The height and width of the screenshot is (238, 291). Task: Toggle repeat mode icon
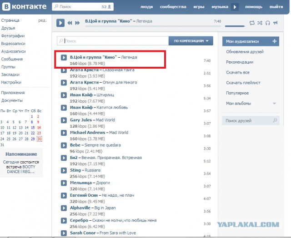[252, 23]
